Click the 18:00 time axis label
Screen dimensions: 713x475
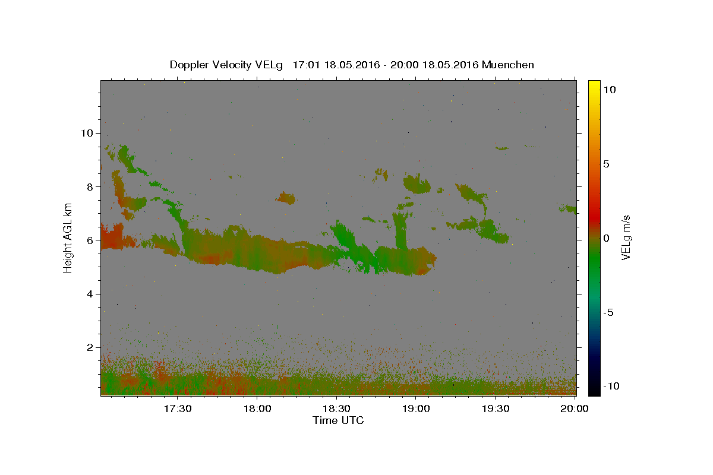click(x=258, y=408)
